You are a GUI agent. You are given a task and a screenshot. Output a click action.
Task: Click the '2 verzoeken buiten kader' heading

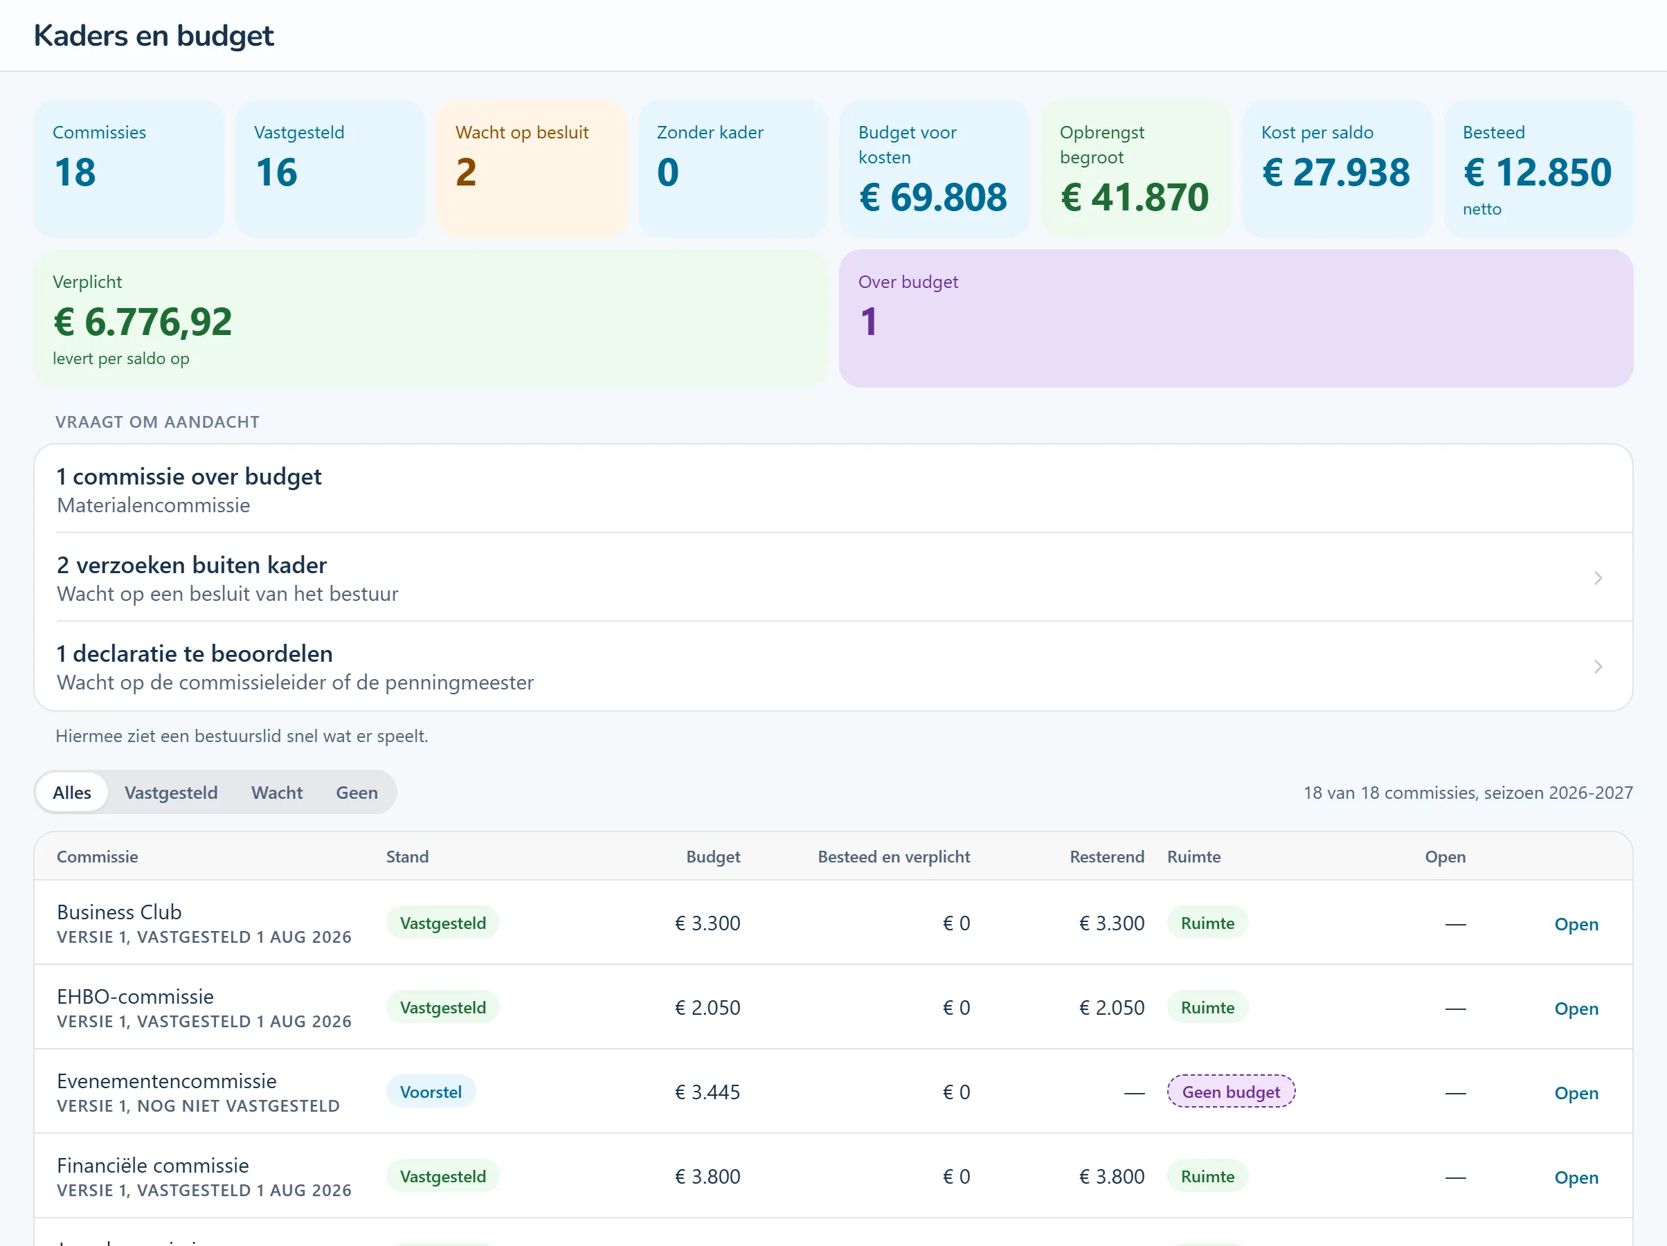pyautogui.click(x=192, y=565)
